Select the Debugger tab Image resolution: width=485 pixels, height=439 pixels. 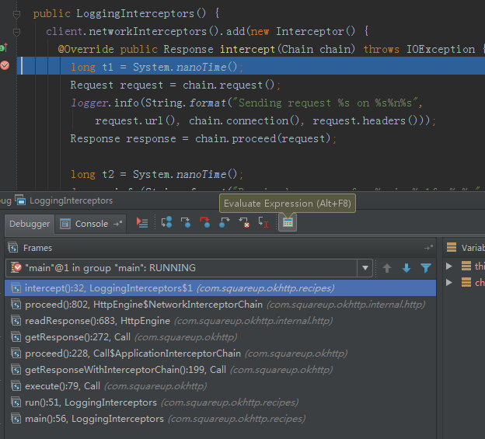pos(30,224)
